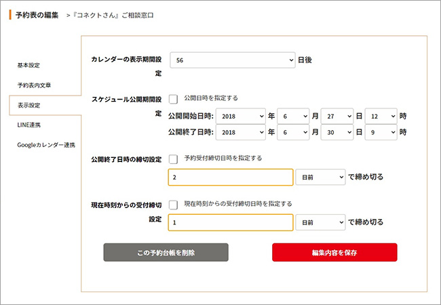This screenshot has height=305, width=441.
Task: Go to 基本設定 tab
Action: coord(29,65)
